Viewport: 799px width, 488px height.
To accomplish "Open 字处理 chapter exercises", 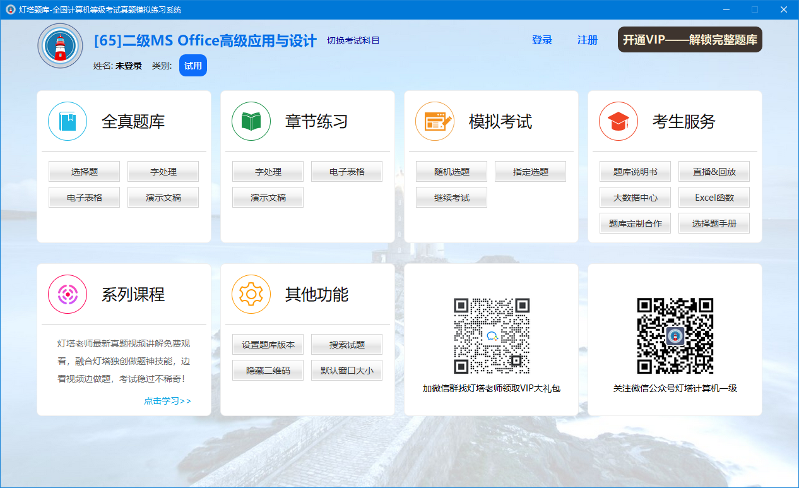I will pyautogui.click(x=268, y=171).
